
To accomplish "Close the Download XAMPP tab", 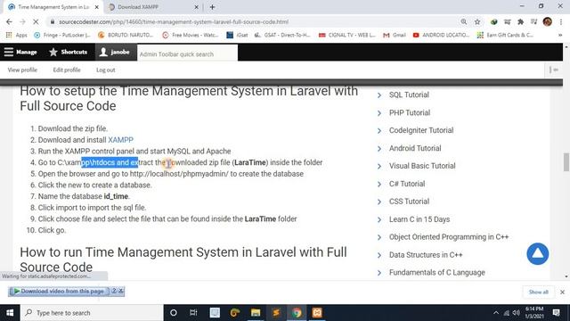I will [196, 7].
